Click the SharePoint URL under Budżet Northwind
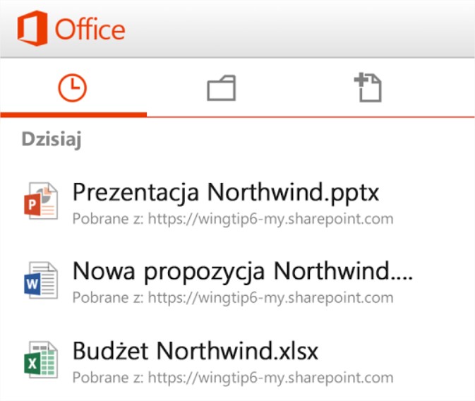Screen dimensions: 475x401 270,376
